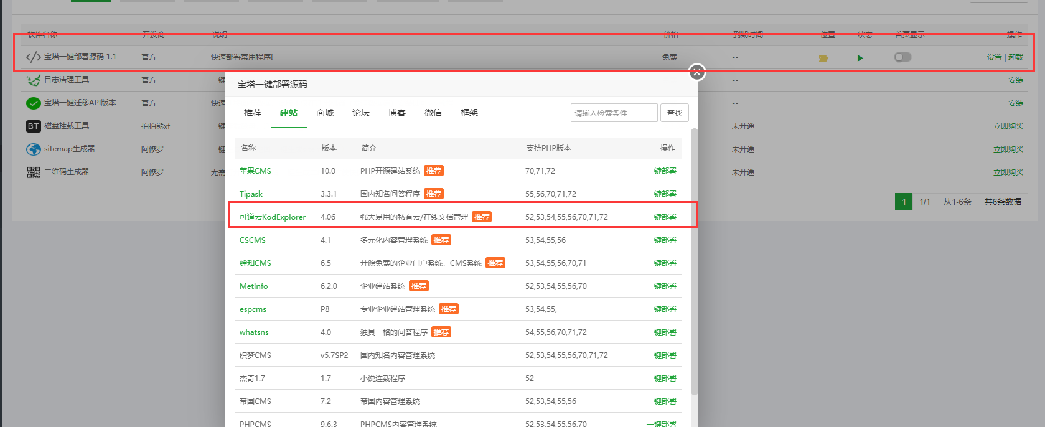Click the 支持PHP版本 column header
Screen dimensions: 1045x427
(x=548, y=148)
